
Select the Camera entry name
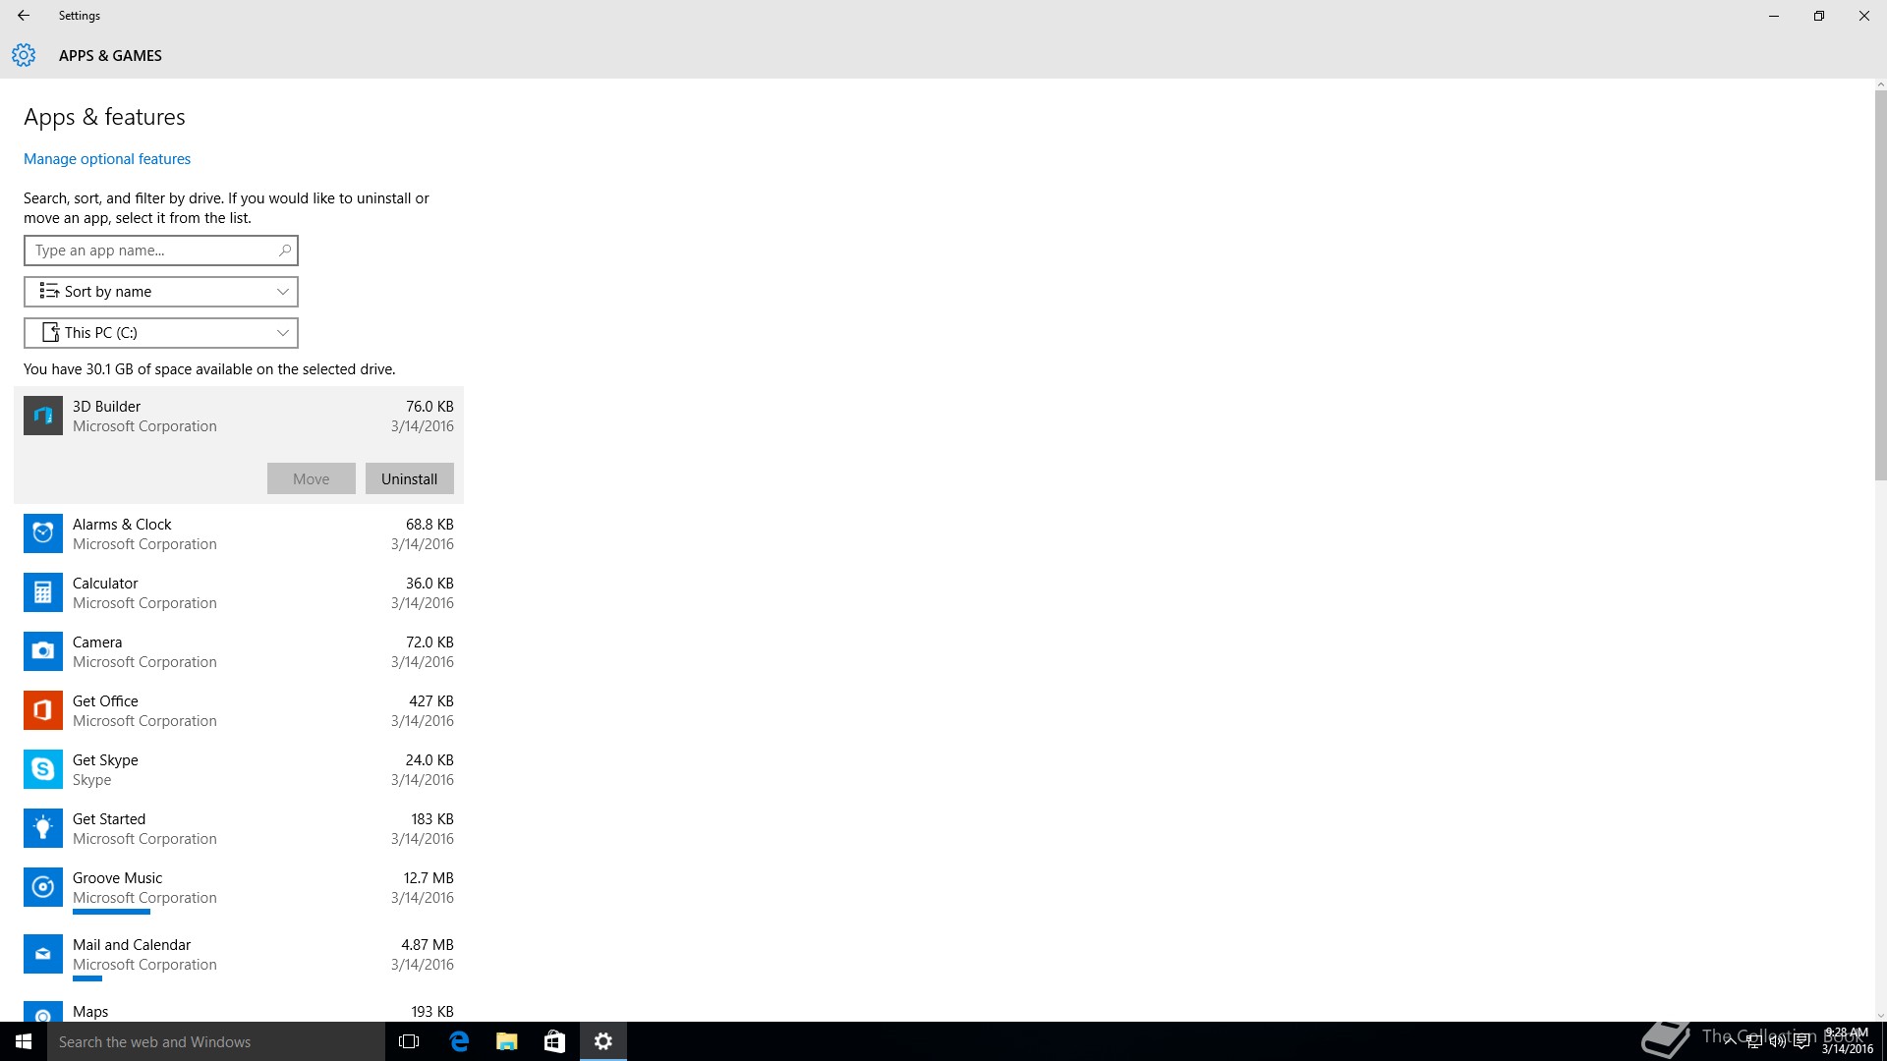click(x=97, y=642)
